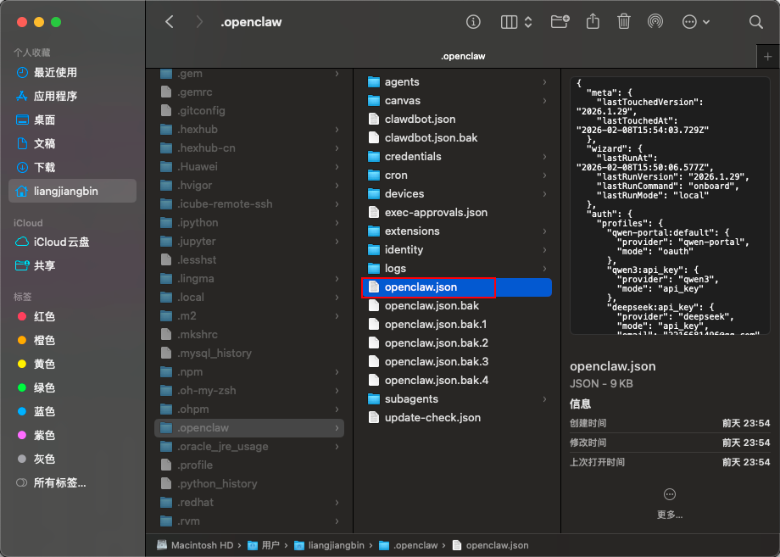Expand the subagents folder chevron
Image resolution: width=780 pixels, height=557 pixels.
(544, 399)
